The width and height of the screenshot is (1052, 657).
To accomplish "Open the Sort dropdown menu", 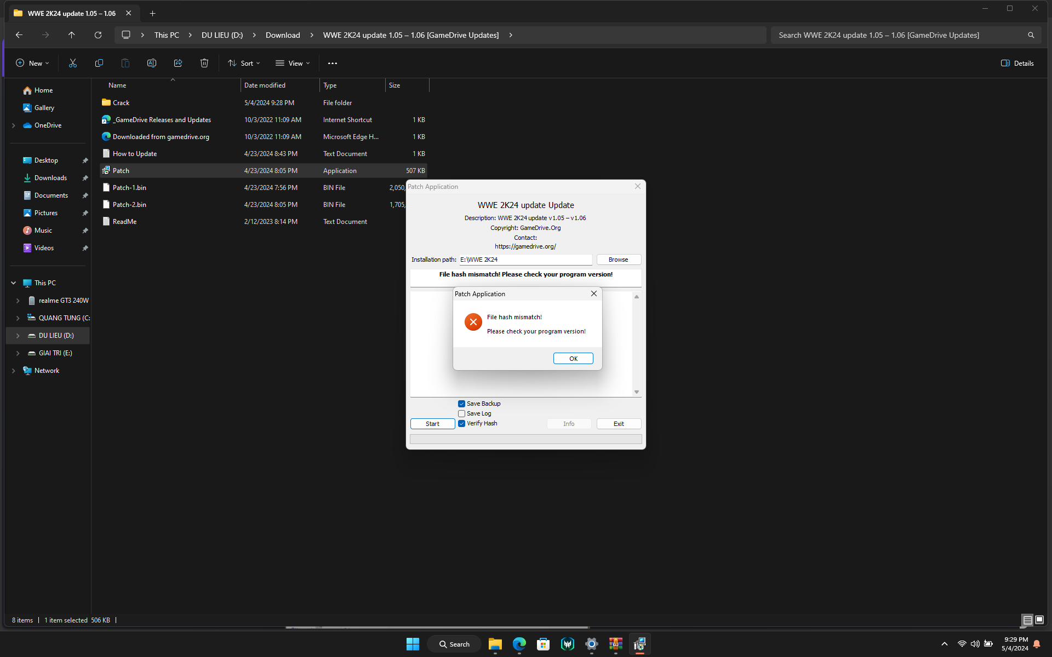I will coord(244,63).
